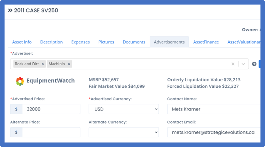Screen dimensions: 265x147
Task: Click the double-chevron icon beside 2011 CASE SV250
Action: coord(10,10)
